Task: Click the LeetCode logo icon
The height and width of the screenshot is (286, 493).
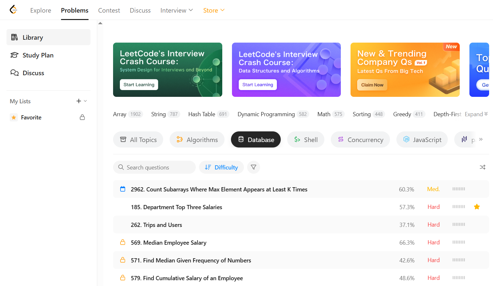Action: 13,10
